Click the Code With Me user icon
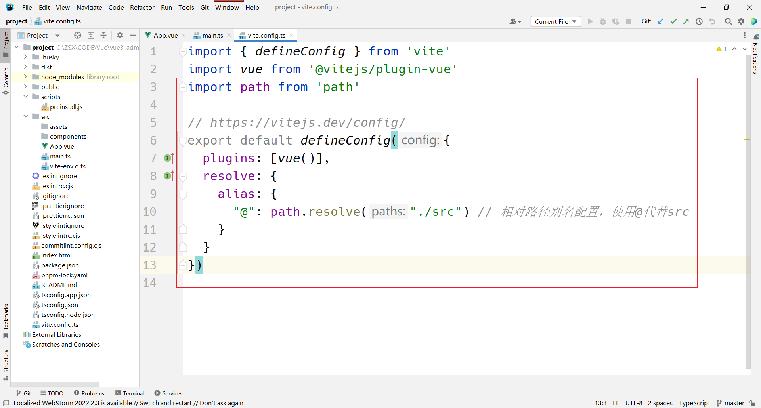The image size is (761, 408). tap(515, 21)
